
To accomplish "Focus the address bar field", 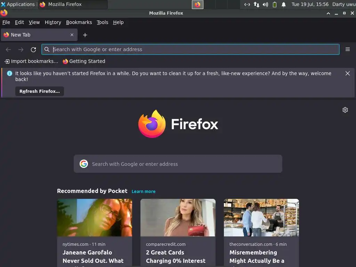I will click(190, 49).
